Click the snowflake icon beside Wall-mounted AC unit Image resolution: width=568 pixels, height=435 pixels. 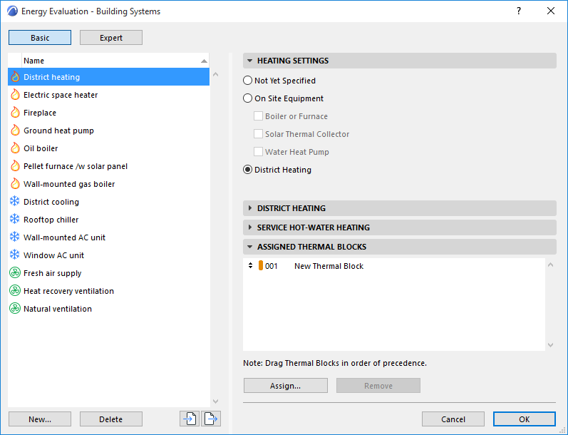14,237
